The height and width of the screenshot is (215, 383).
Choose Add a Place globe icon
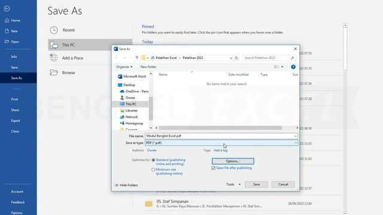tap(54, 58)
